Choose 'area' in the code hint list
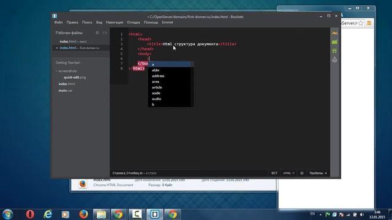Viewport: 392px width, 220px height. (170, 82)
